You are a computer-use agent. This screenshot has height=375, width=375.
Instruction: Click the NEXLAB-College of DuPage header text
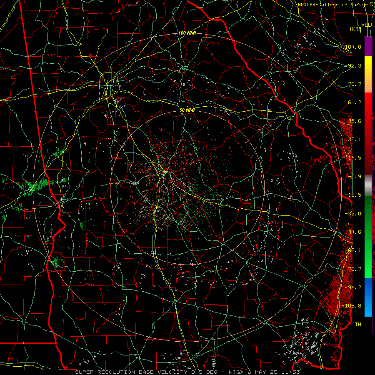tap(332, 5)
